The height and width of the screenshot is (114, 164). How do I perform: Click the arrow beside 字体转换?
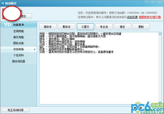click(x=35, y=49)
